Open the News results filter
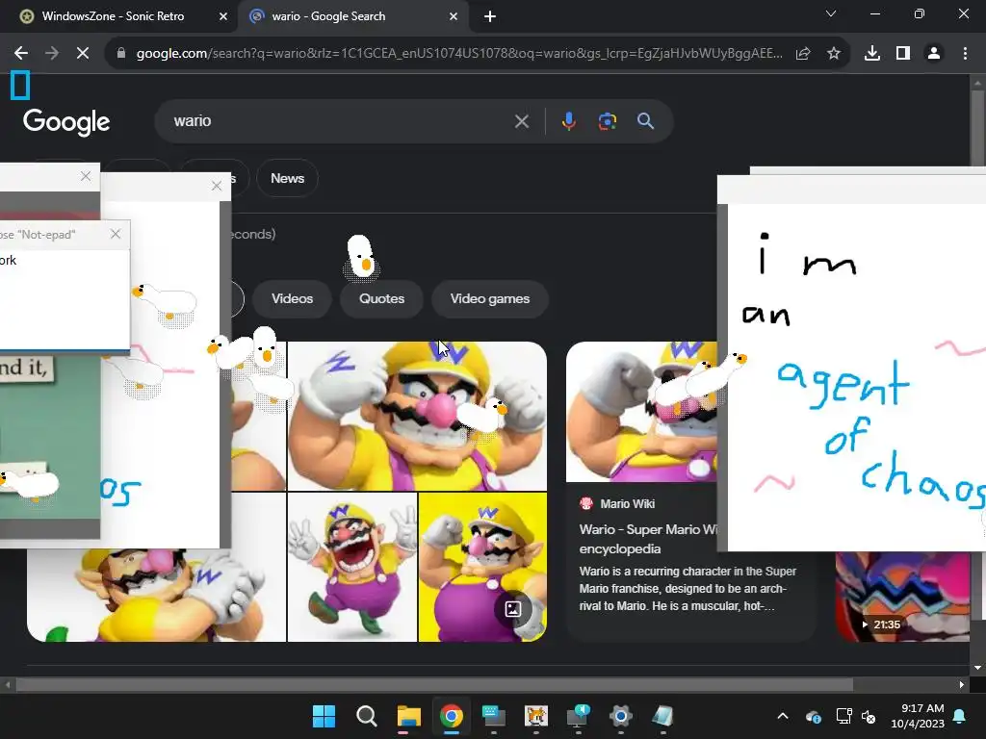 pos(287,178)
